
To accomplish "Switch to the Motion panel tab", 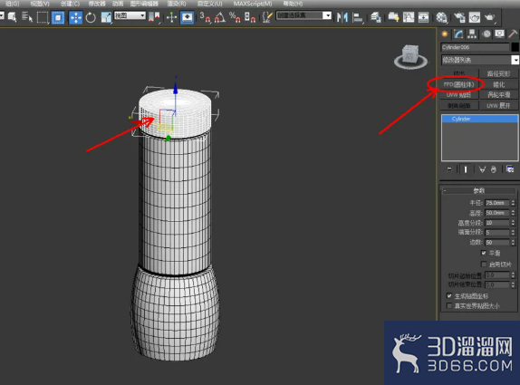I will 486,34.
